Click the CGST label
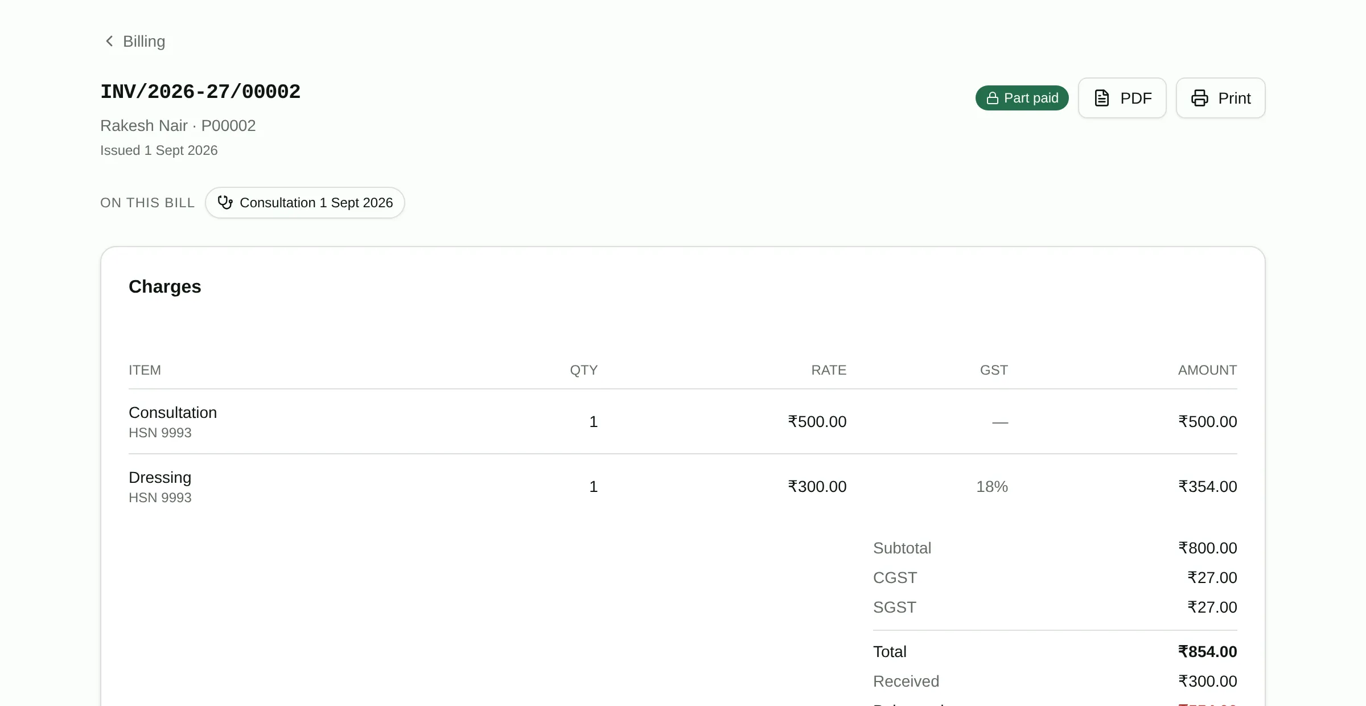Image resolution: width=1366 pixels, height=706 pixels. [895, 578]
